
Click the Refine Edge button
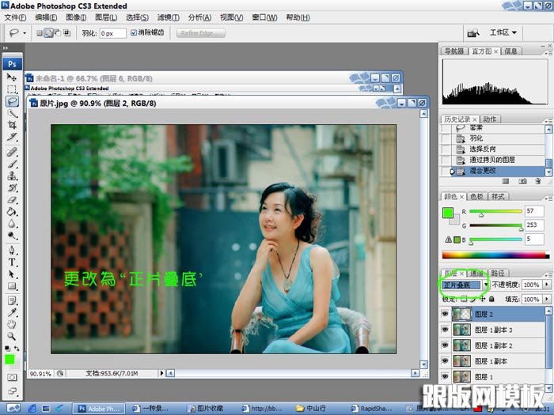coord(201,33)
